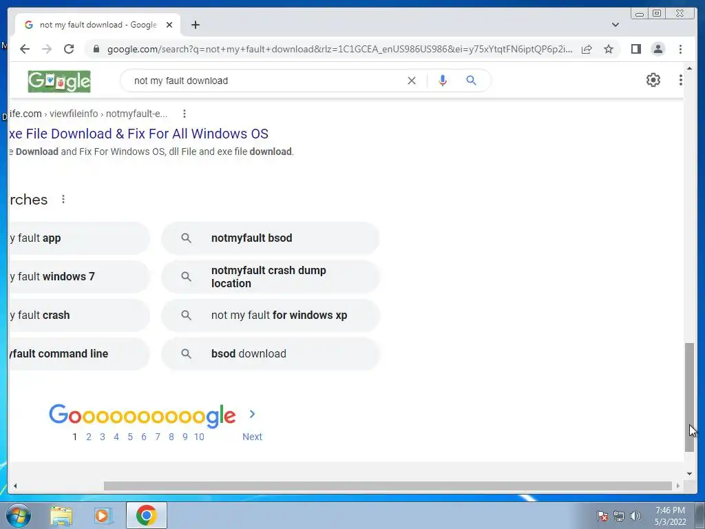This screenshot has width=705, height=529.
Task: Open the Windows Start menu
Action: [18, 515]
